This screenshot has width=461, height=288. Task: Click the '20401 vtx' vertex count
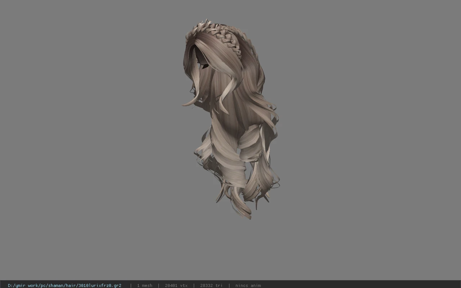point(176,285)
